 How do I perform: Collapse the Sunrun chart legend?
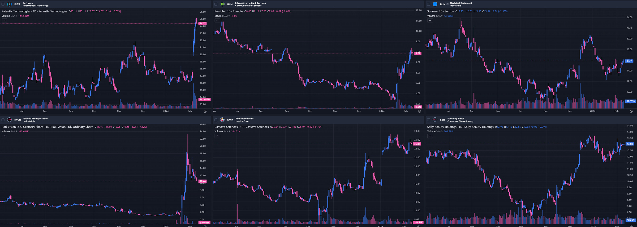tap(430, 20)
